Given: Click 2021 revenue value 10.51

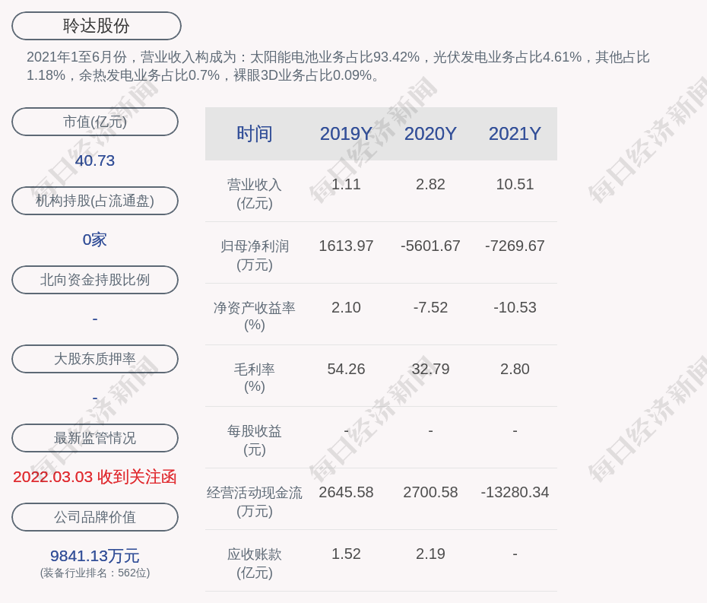Looking at the screenshot, I should click(x=515, y=185).
